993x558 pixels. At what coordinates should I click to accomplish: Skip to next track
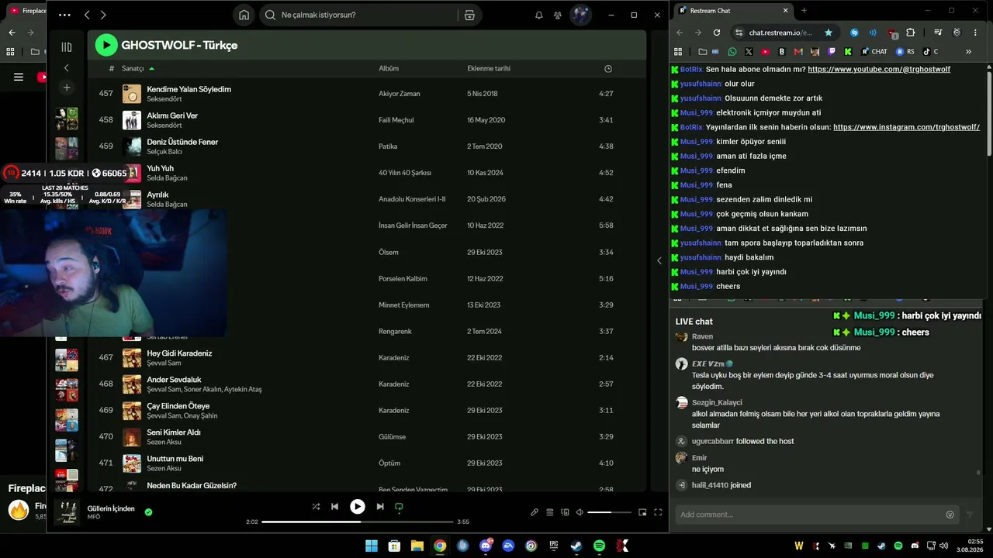click(380, 506)
